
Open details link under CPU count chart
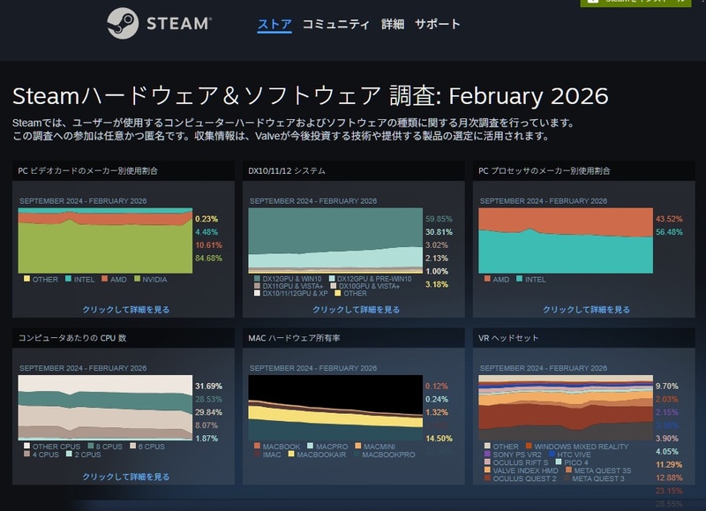(x=125, y=477)
